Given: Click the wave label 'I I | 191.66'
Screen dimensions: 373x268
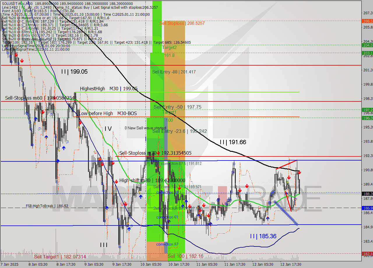Looking at the screenshot, I should [x=233, y=142].
